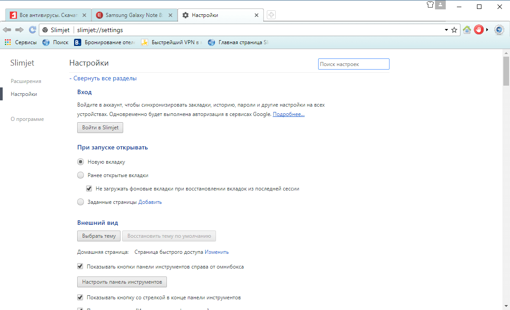
Task: Select the 'Заданные страницы' radio button
Action: click(81, 202)
